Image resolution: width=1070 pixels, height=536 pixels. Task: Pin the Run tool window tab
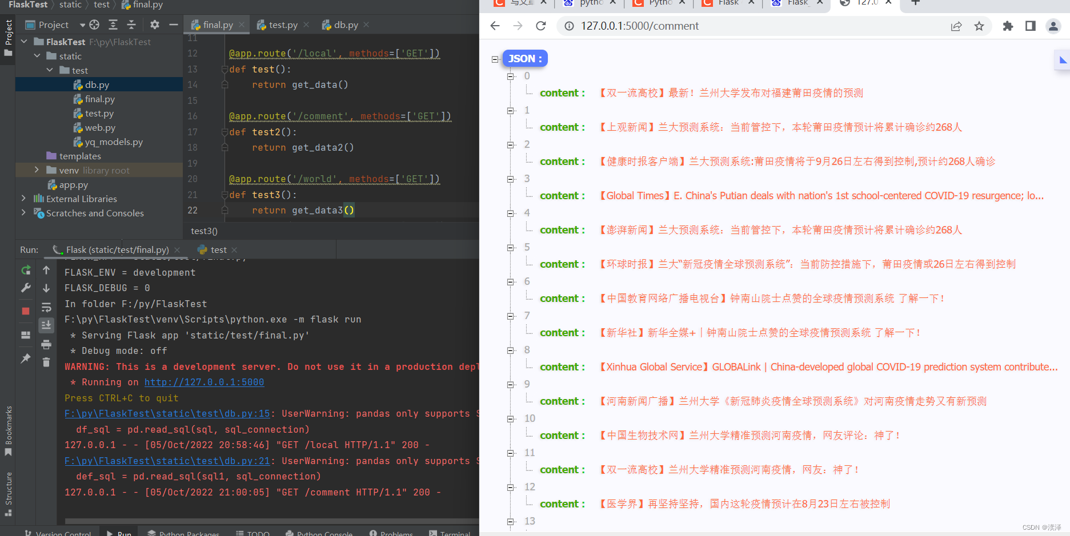click(26, 358)
